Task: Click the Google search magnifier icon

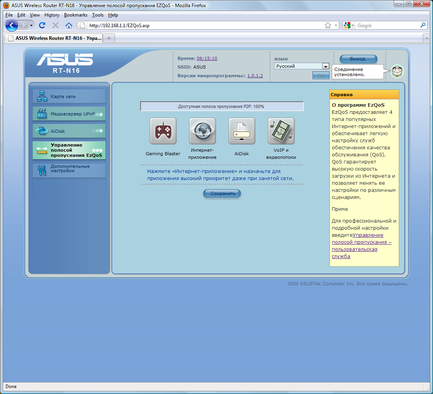Action: click(x=423, y=25)
